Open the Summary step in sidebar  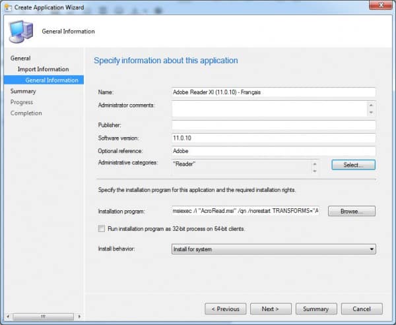coord(23,92)
